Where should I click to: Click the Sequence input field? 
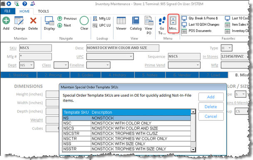point(184,57)
